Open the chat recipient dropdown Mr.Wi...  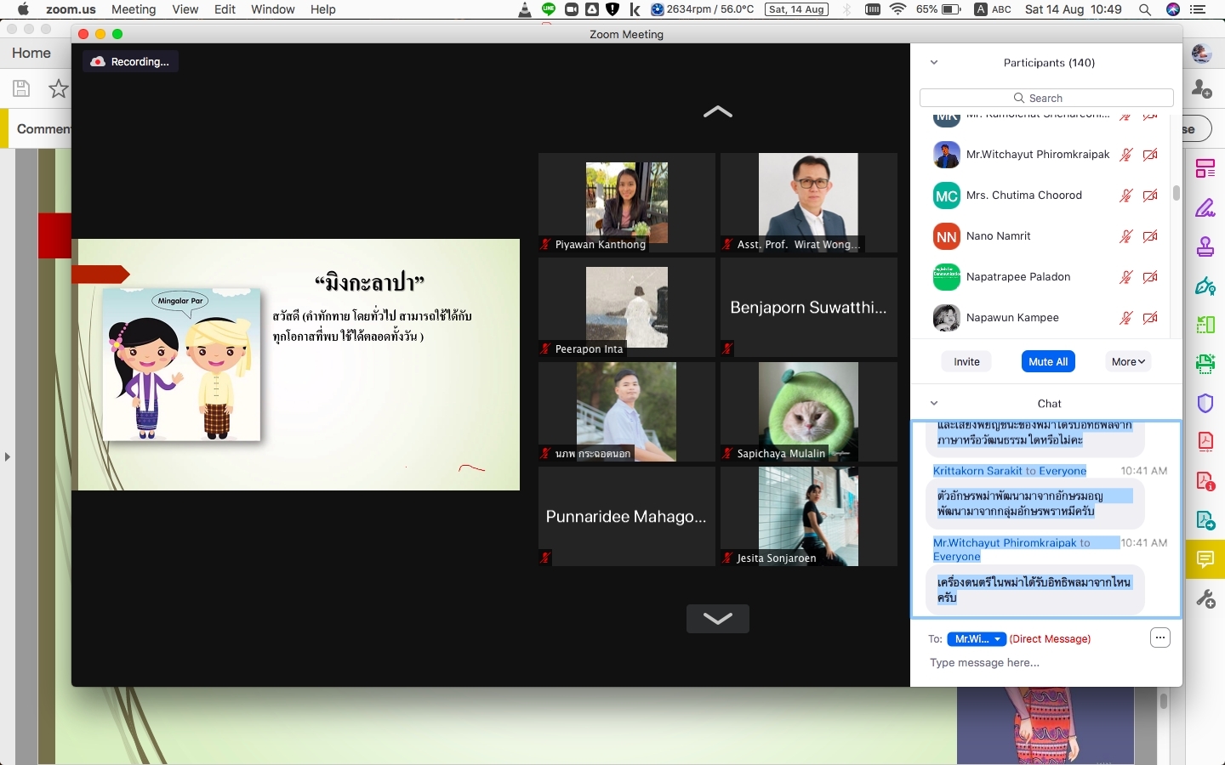click(977, 639)
